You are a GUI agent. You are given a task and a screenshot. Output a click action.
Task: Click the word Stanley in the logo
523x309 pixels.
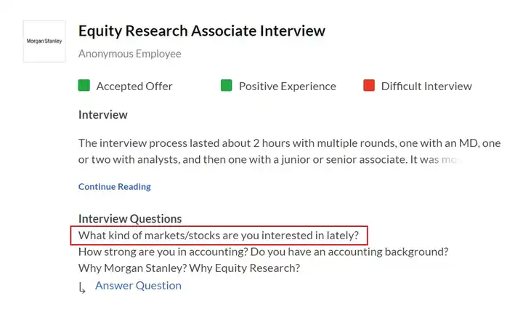pyautogui.click(x=52, y=41)
